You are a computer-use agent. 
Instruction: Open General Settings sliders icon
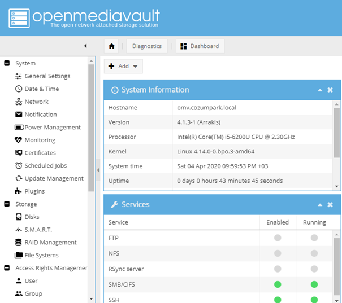pos(19,76)
